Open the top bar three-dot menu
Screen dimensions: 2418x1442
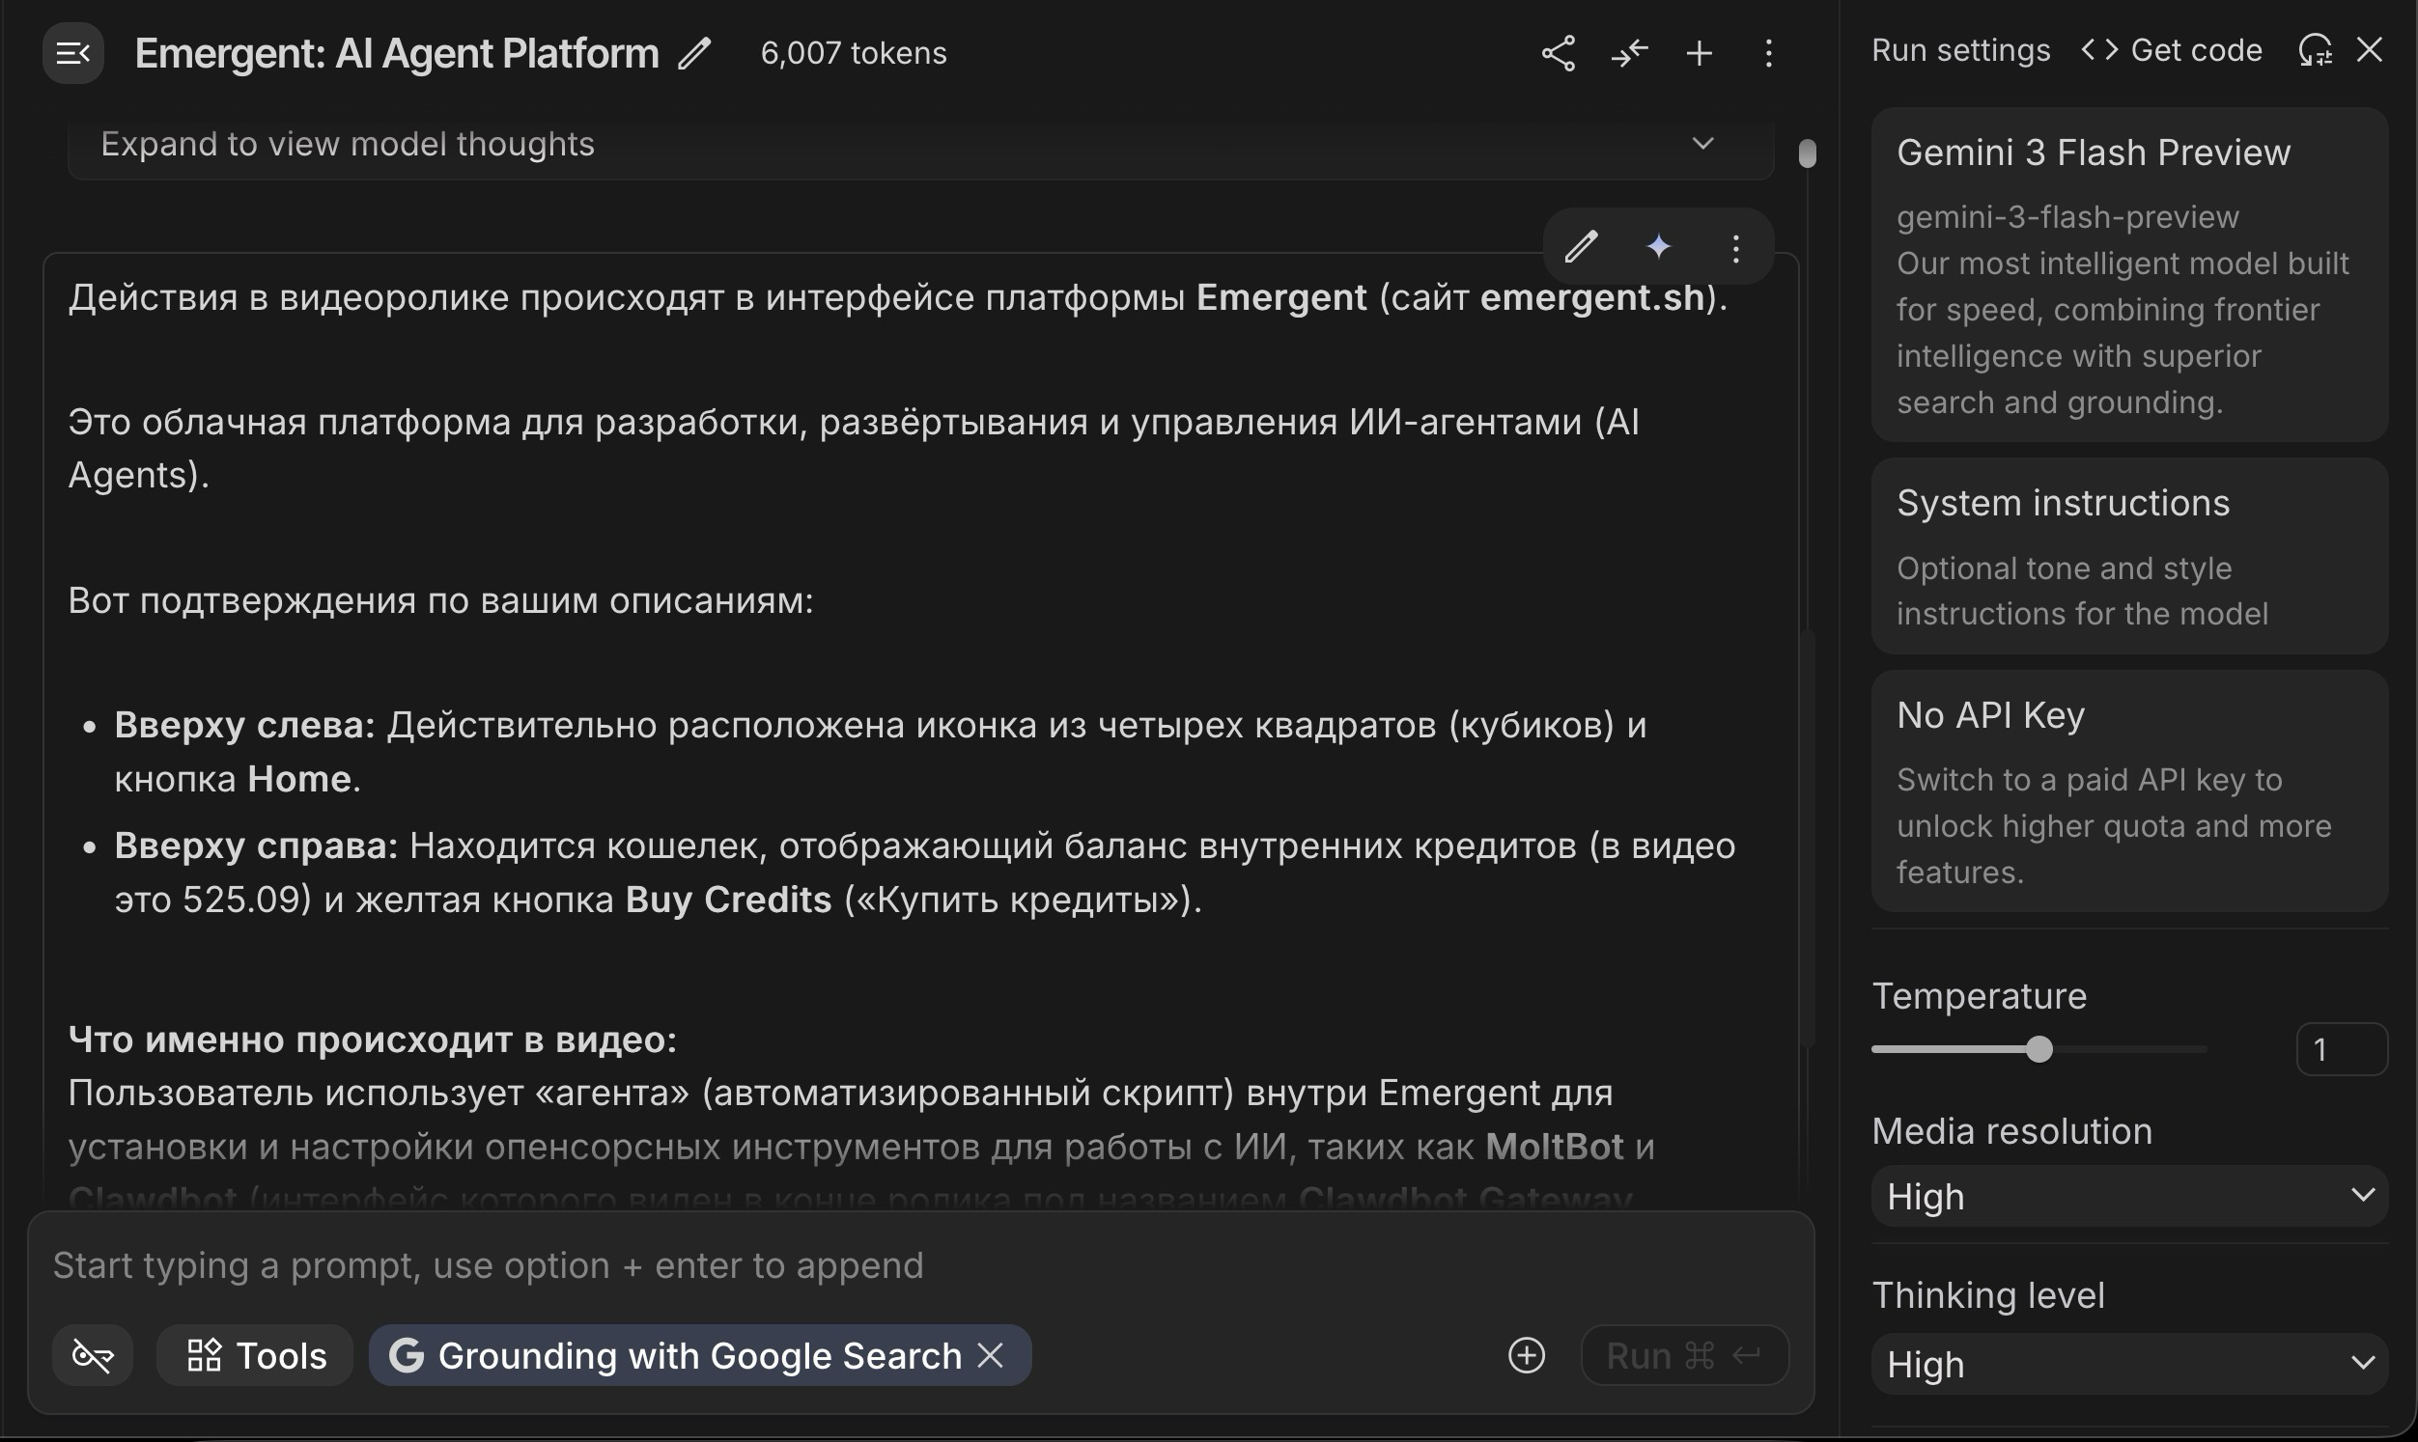point(1769,53)
